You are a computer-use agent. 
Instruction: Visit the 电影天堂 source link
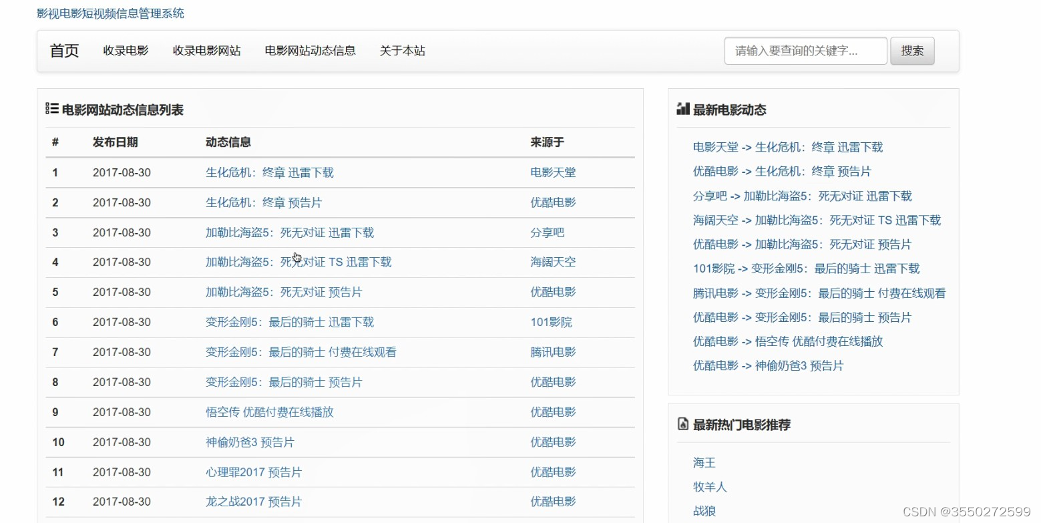552,172
